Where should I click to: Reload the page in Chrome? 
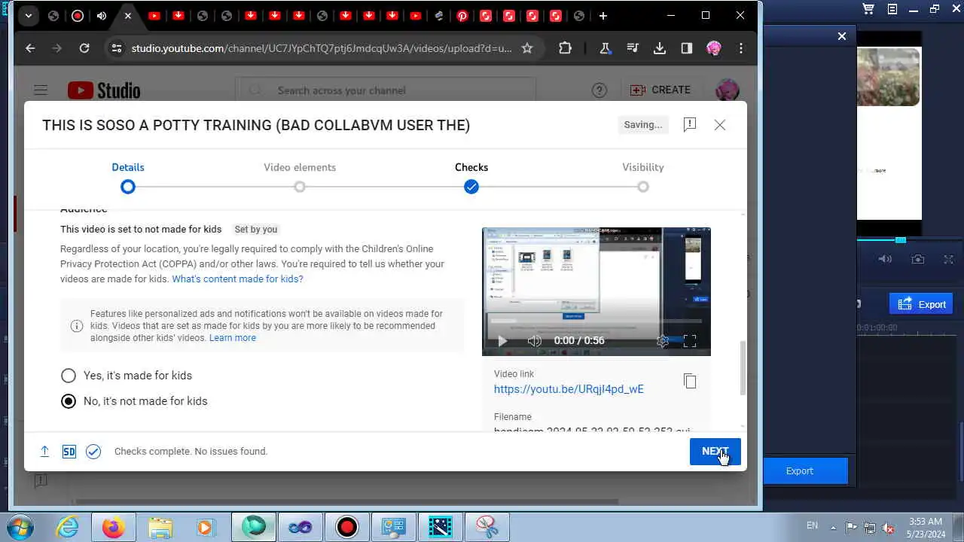(x=84, y=48)
